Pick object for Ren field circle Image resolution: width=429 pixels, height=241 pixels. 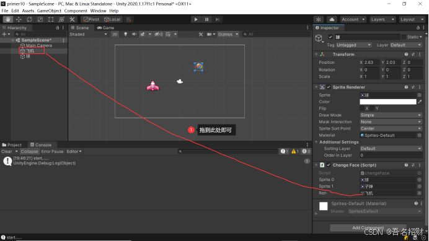pyautogui.click(x=420, y=193)
